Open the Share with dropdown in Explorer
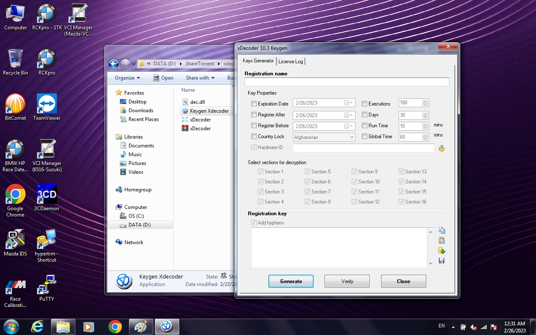The image size is (536, 335). [200, 78]
